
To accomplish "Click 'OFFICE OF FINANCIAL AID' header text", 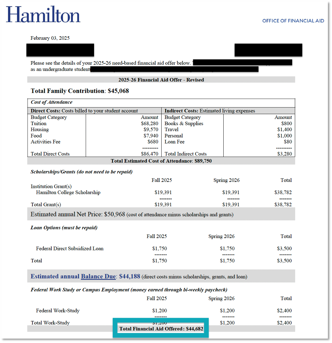I will tap(293, 21).
